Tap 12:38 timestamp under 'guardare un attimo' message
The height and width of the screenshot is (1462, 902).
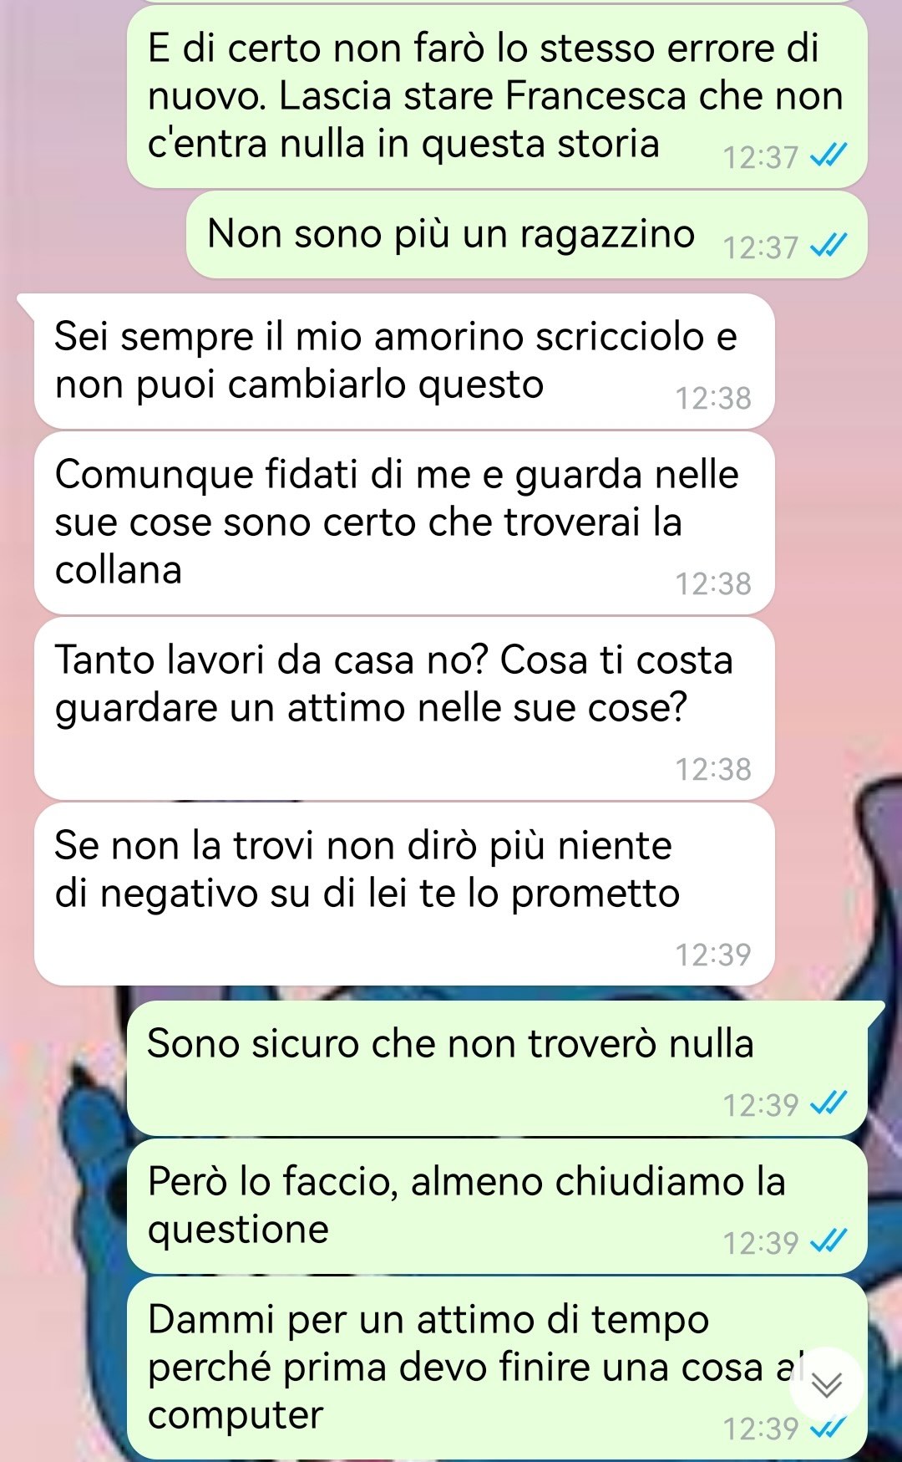(x=713, y=769)
